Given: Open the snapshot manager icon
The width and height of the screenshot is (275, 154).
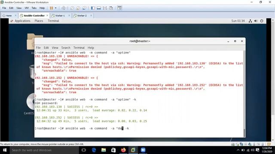Looking at the screenshot, I should [84, 8].
